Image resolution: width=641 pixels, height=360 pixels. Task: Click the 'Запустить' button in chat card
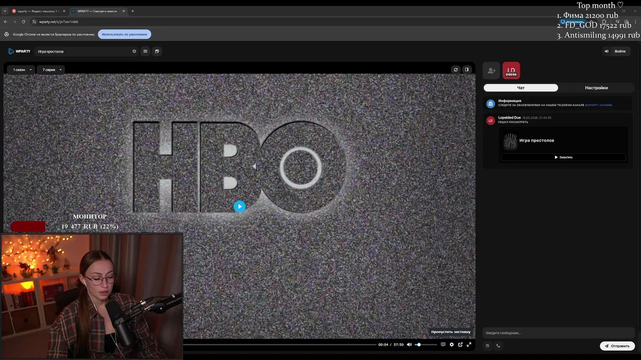(563, 157)
